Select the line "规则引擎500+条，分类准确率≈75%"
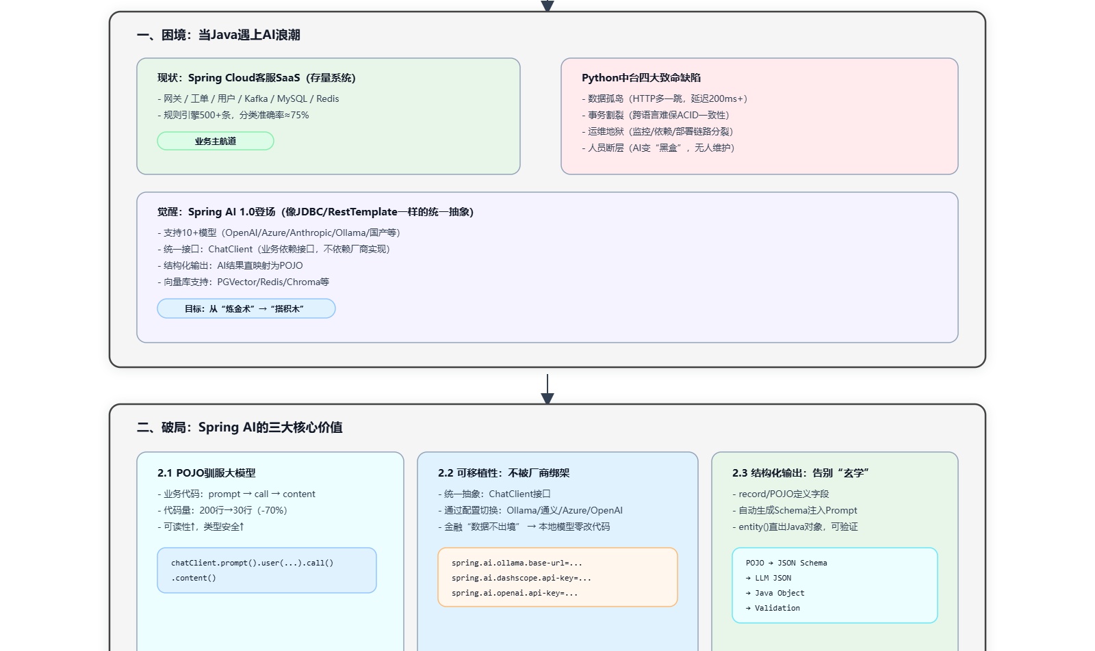Screen dimensions: 1095x651 point(233,115)
